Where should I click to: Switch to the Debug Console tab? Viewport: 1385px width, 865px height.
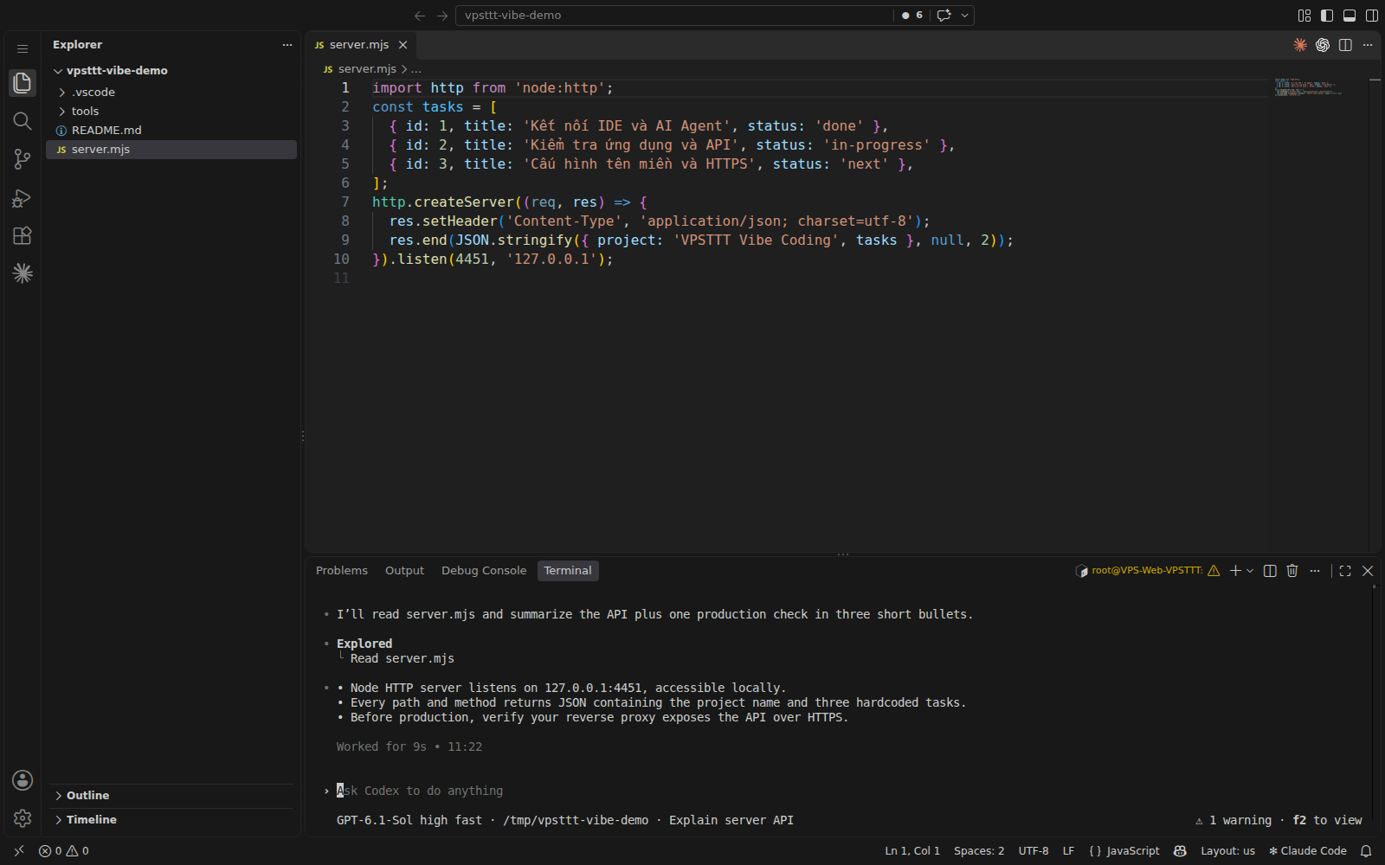pos(484,571)
